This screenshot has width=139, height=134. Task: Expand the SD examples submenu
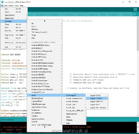[45, 23]
